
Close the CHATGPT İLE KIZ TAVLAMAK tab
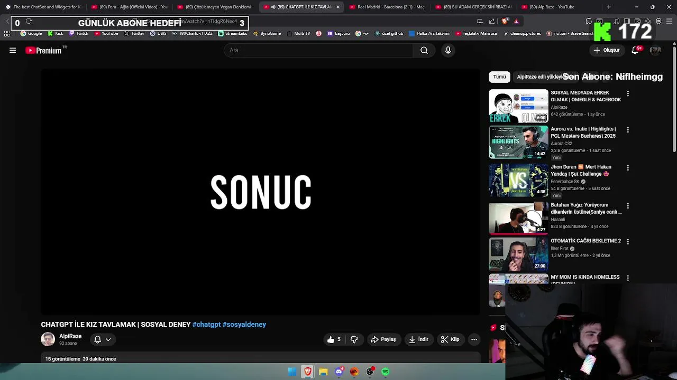click(338, 7)
